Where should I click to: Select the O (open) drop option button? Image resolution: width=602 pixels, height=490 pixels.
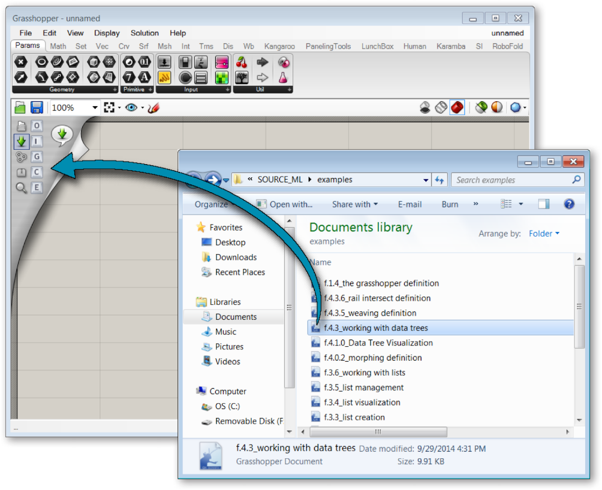[x=37, y=126]
